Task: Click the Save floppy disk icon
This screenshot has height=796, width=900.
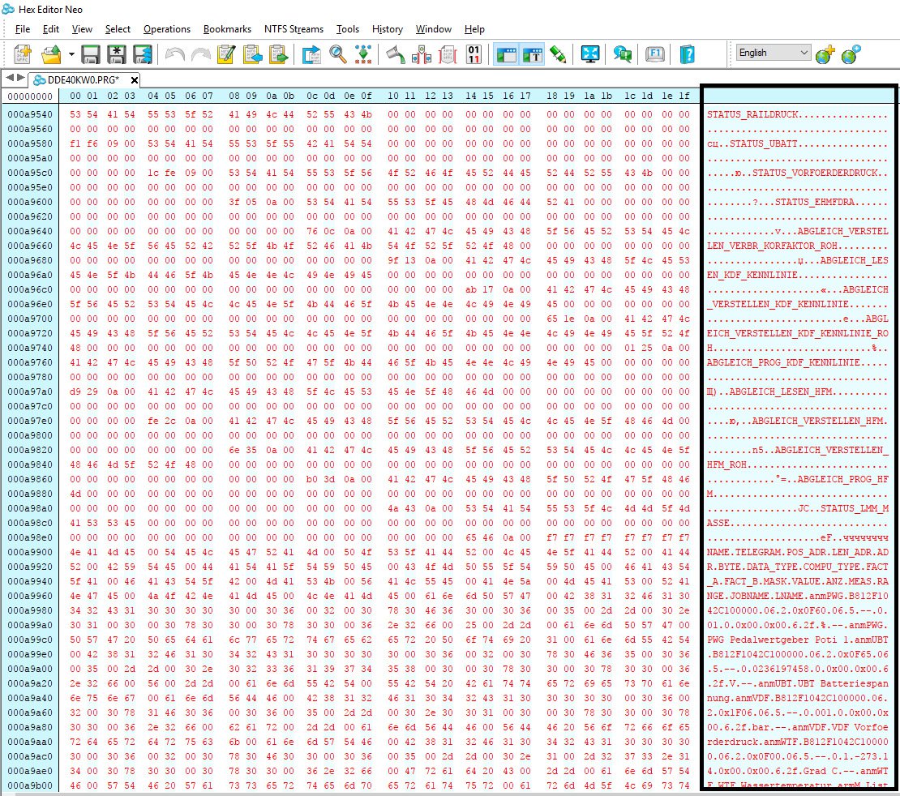Action: 91,54
